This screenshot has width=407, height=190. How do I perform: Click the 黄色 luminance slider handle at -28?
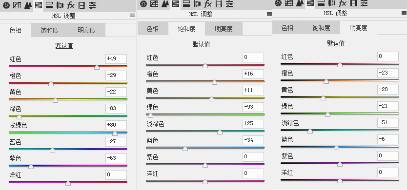[323, 98]
